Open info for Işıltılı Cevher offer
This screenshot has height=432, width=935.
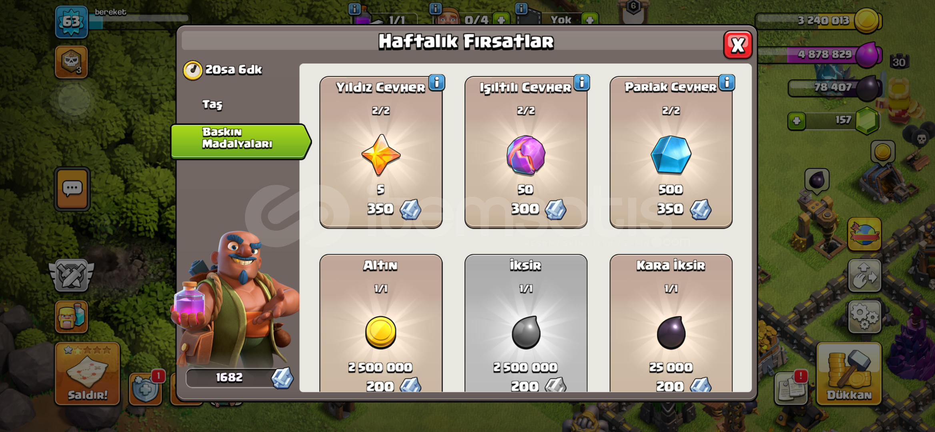pos(582,83)
